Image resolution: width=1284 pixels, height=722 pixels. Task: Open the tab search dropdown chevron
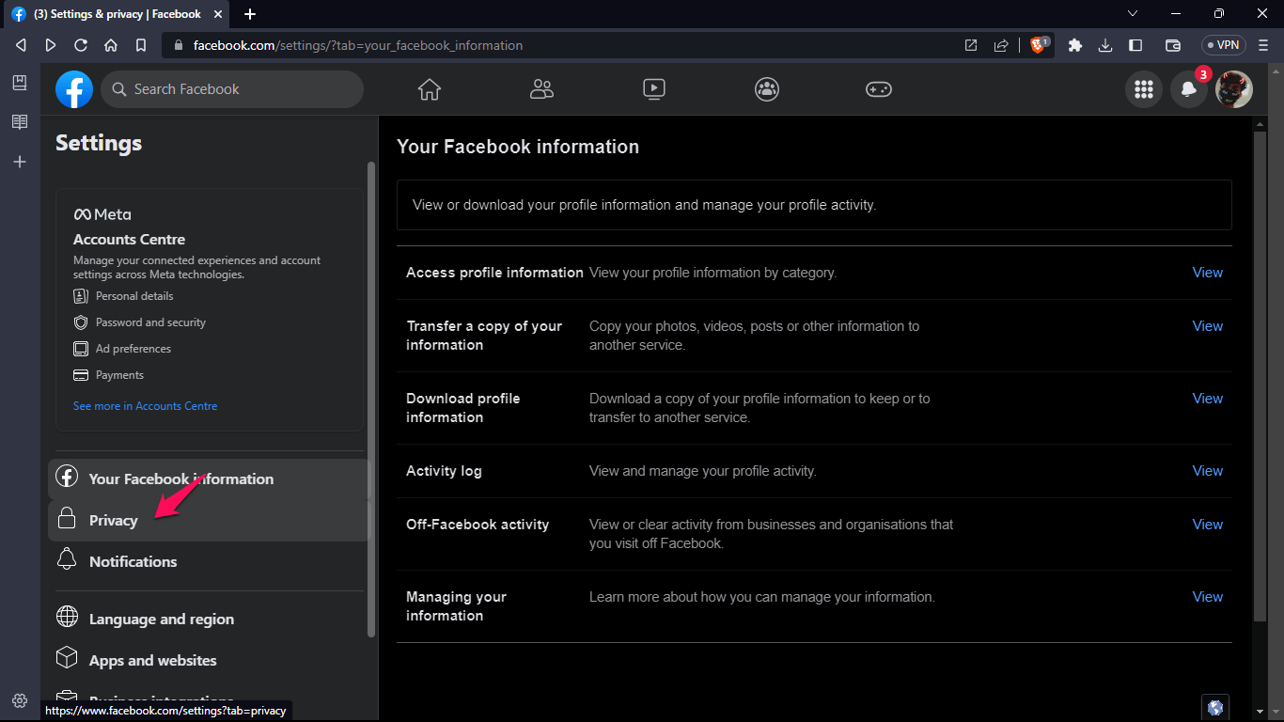point(1133,13)
